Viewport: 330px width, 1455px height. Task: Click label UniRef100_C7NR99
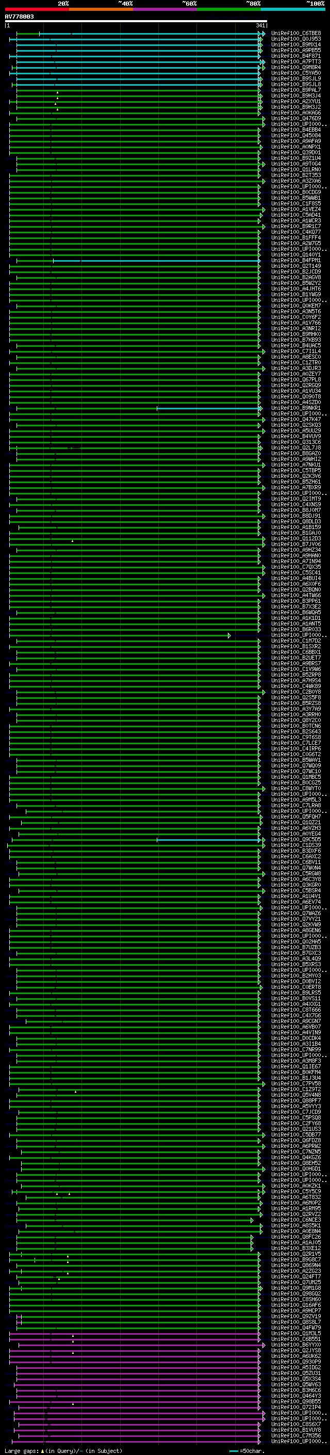pos(296,1049)
